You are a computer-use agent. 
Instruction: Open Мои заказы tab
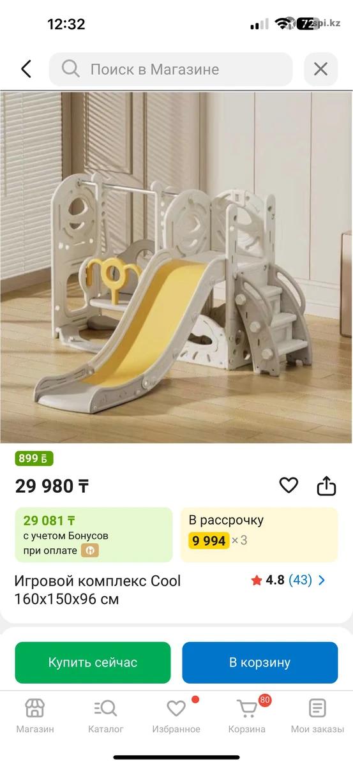point(317,716)
